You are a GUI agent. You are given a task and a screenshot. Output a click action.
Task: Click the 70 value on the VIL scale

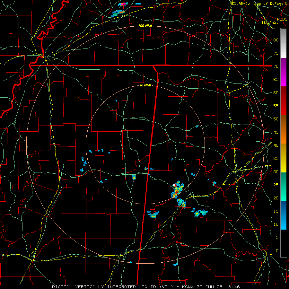[276, 66]
